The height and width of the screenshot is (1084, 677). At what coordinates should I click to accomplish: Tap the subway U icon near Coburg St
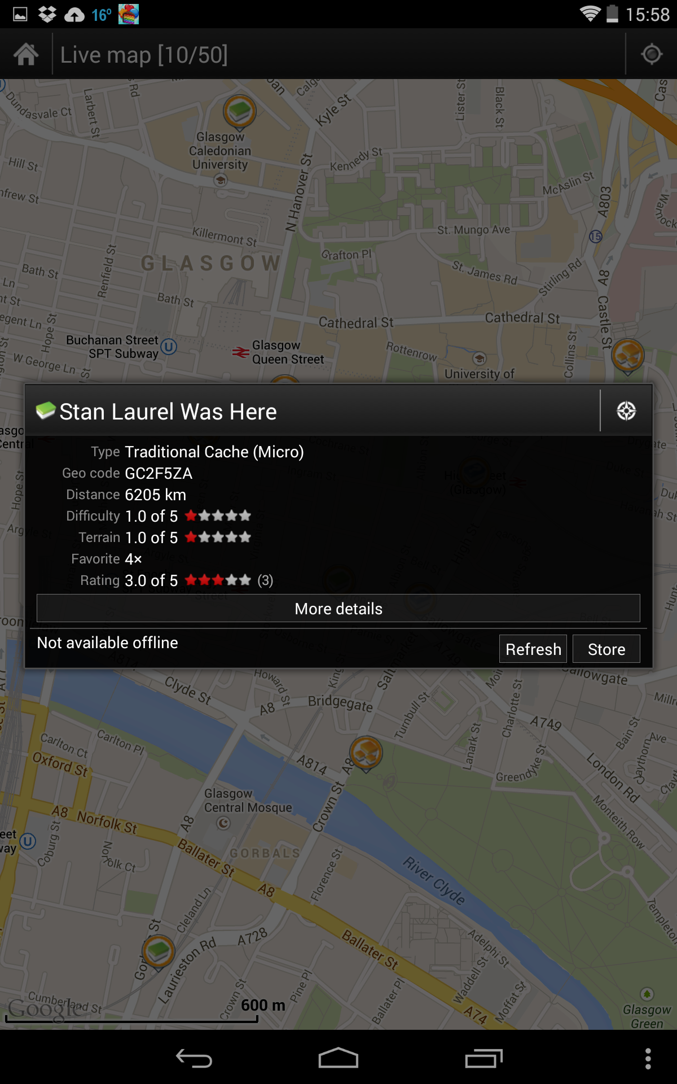[28, 842]
